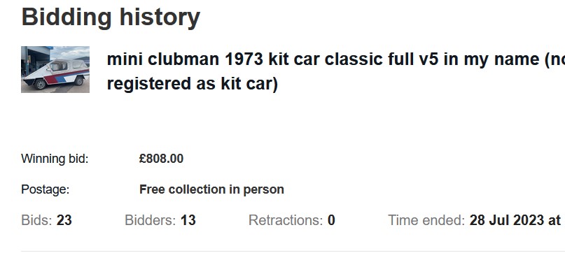565x267 pixels.
Task: Open the kit car listing thumbnail image
Action: tap(55, 69)
